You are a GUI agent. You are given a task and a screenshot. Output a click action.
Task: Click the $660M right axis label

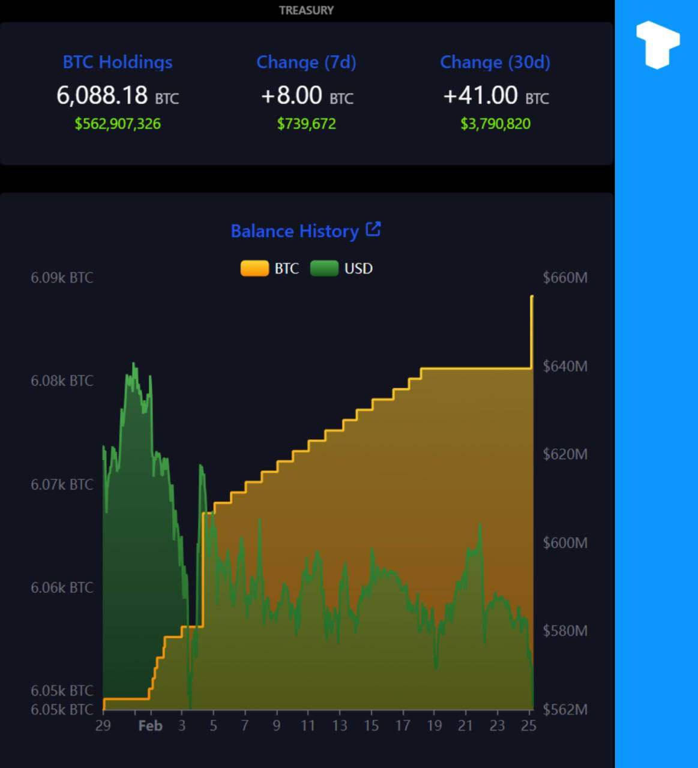point(565,278)
